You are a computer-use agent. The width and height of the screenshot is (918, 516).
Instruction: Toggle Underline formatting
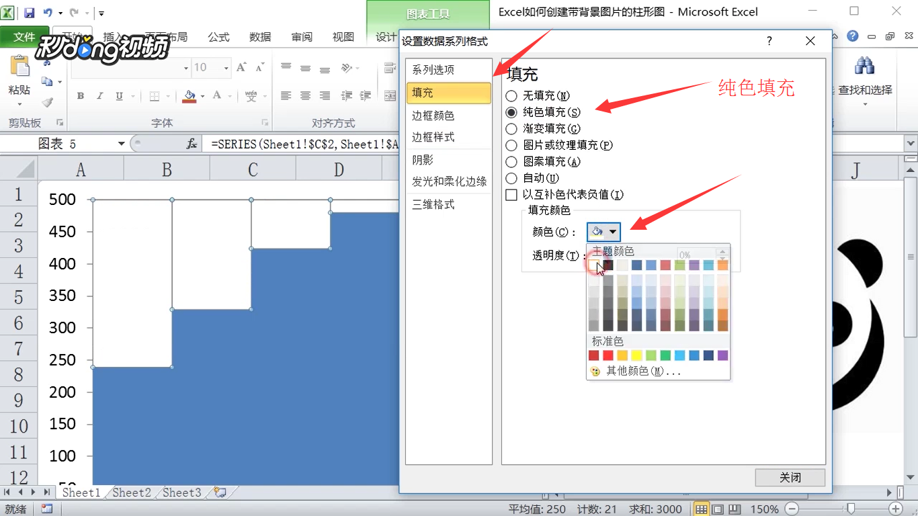(119, 96)
